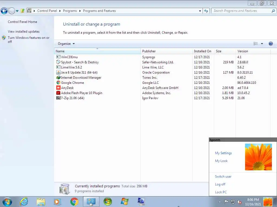The image size is (277, 207).
Task: Select the version 96.0.4664.110 cell
Action: 247,82
